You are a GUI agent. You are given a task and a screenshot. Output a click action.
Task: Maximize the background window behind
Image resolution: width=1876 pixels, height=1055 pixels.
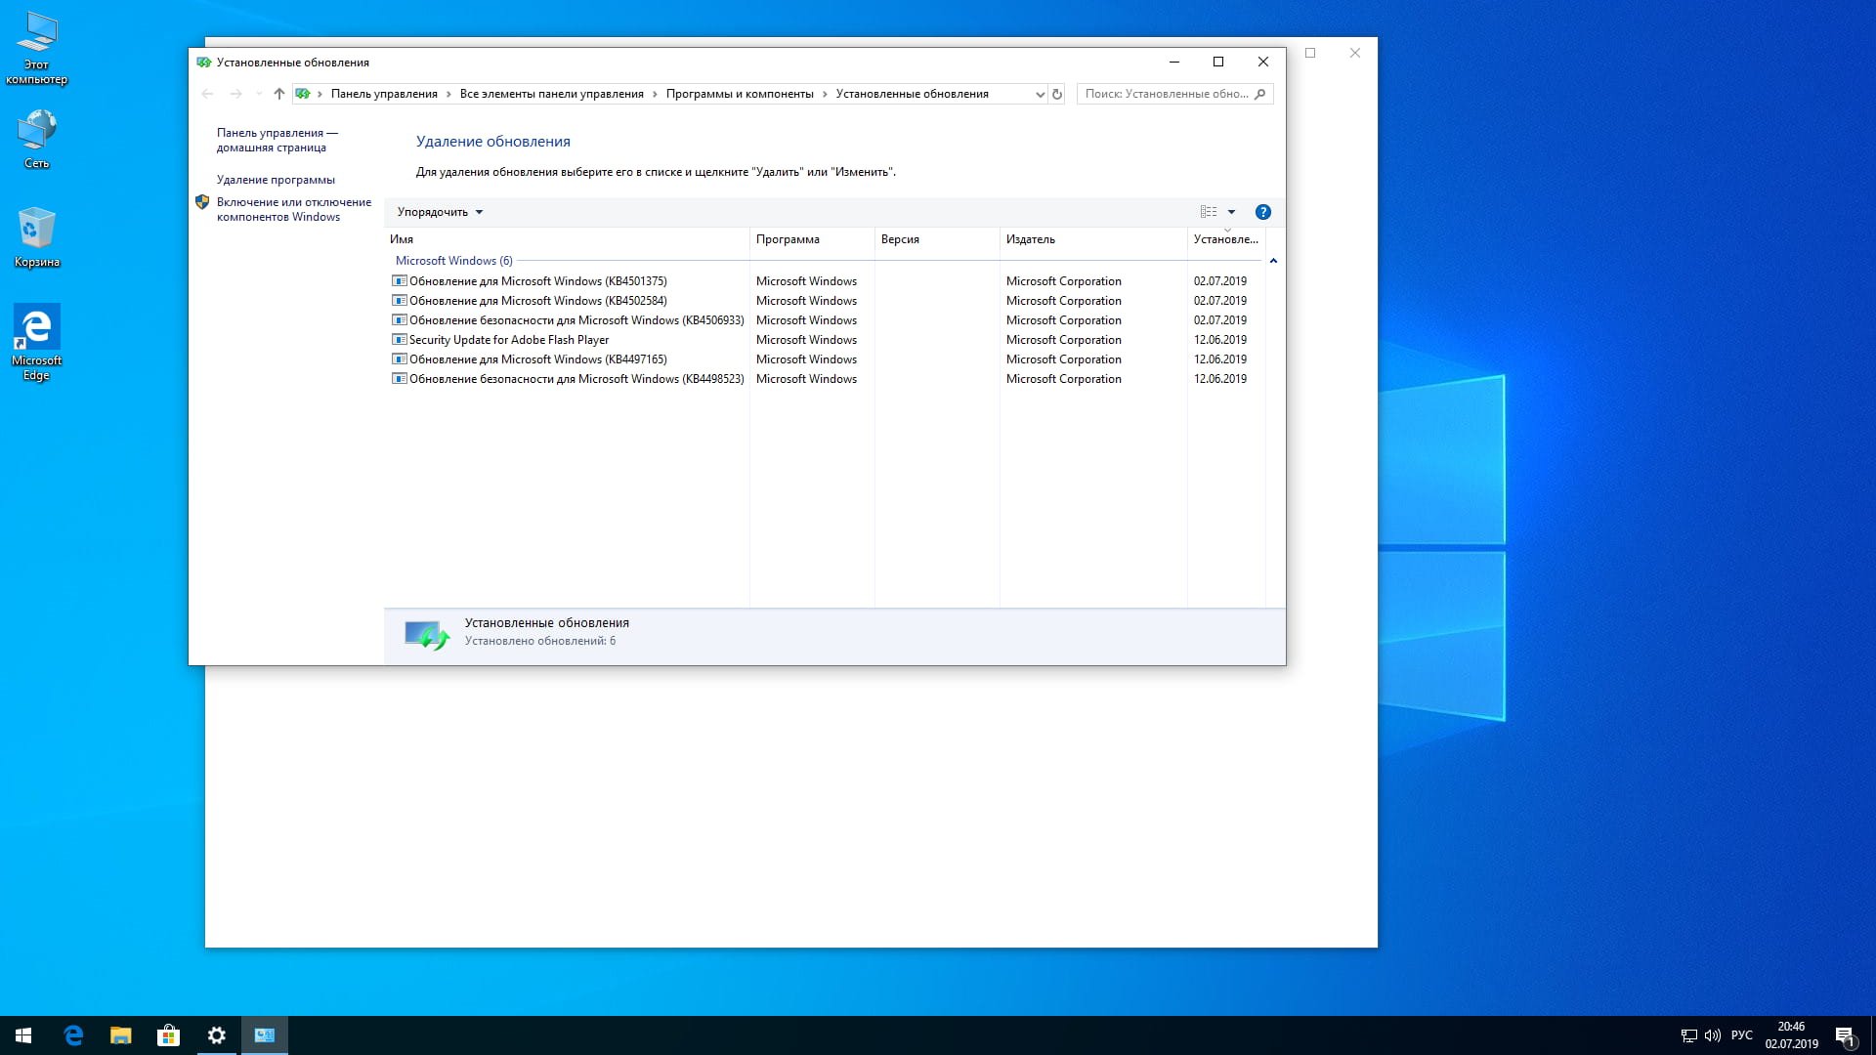tap(1310, 53)
